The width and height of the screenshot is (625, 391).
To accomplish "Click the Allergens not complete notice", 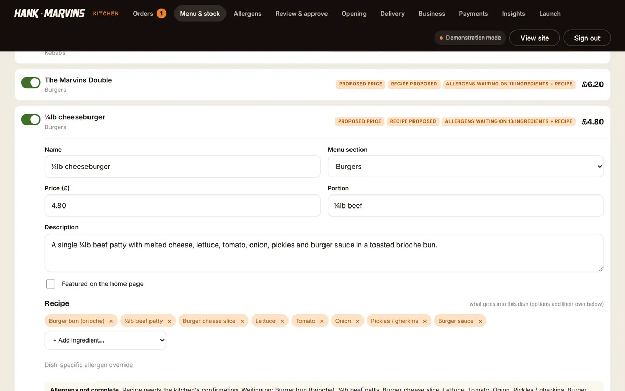I will point(324,387).
